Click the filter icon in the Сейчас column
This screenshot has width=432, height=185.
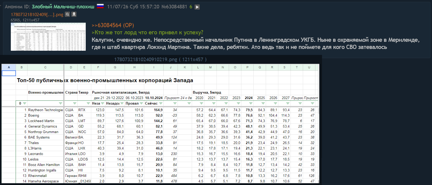tap(160, 103)
